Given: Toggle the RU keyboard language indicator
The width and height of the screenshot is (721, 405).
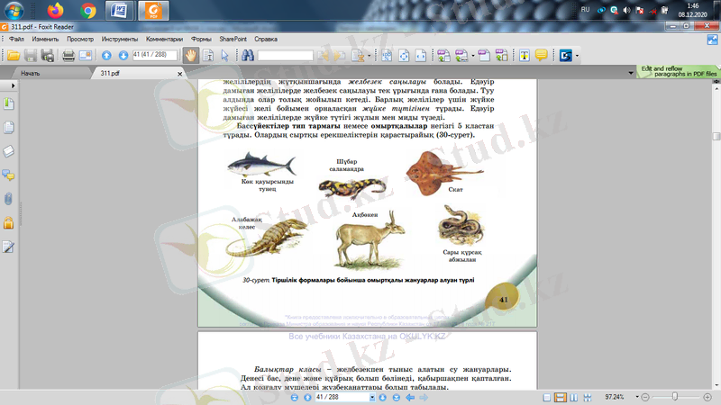Looking at the screenshot, I should point(610,10).
